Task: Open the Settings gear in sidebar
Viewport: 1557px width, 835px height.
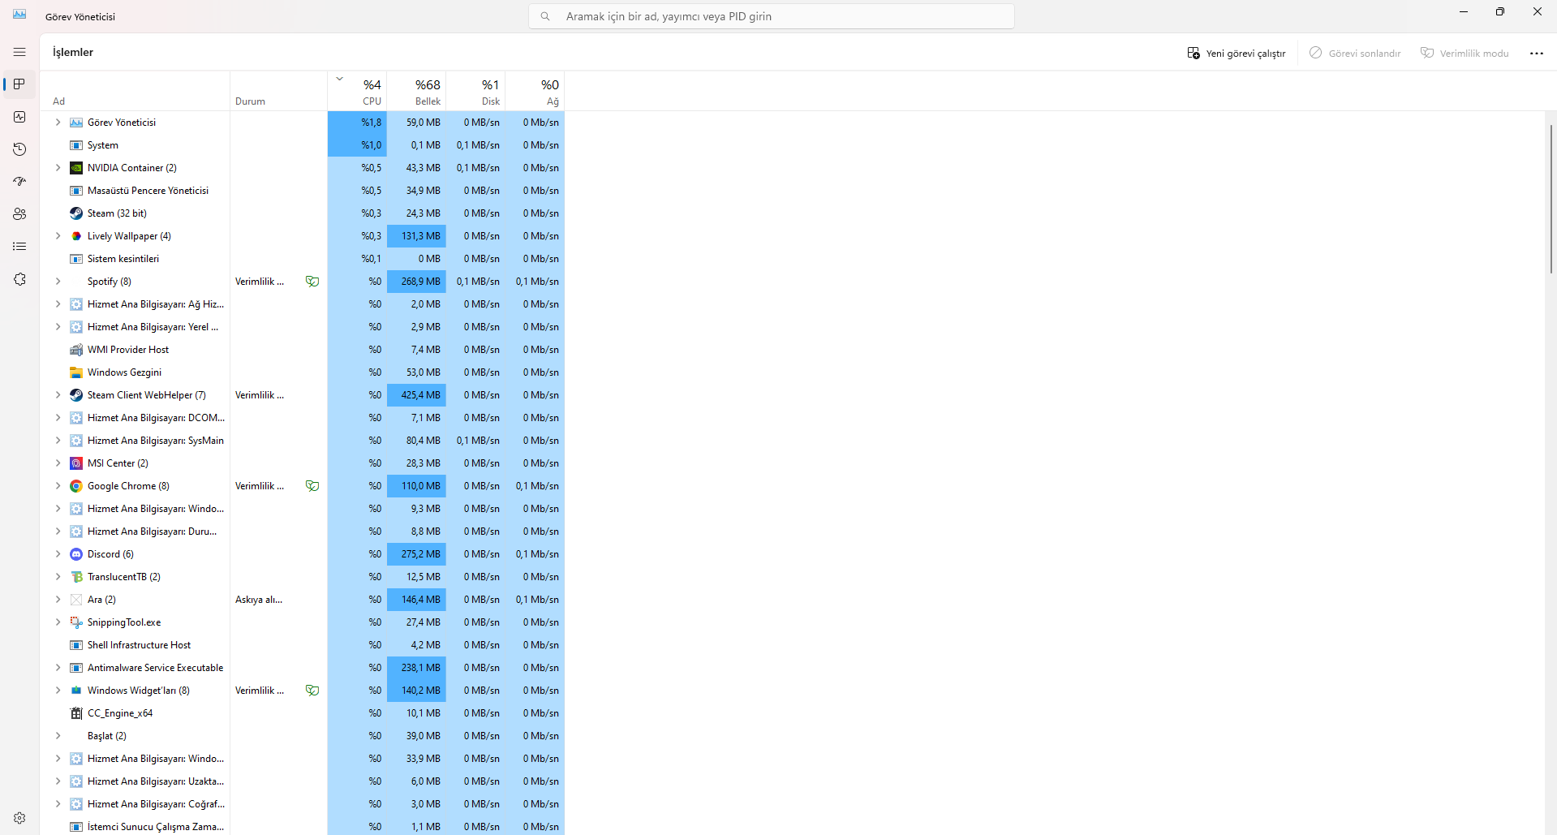Action: point(19,818)
